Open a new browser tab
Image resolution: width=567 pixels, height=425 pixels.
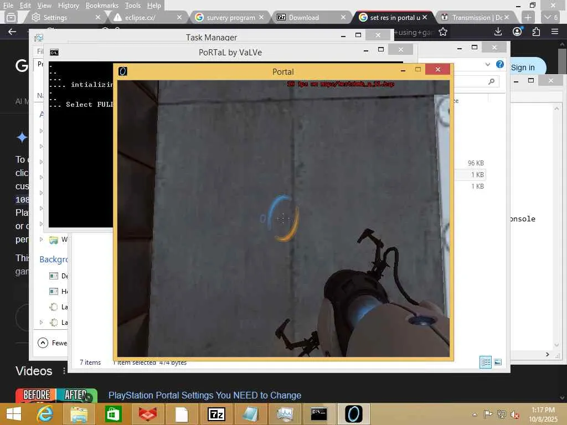[x=528, y=17]
